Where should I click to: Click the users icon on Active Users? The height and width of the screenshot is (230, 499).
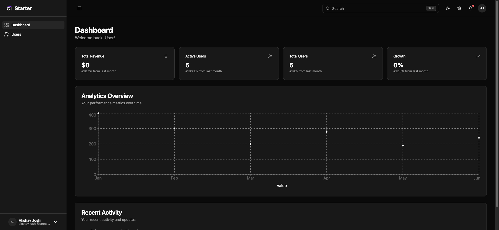[x=270, y=56]
